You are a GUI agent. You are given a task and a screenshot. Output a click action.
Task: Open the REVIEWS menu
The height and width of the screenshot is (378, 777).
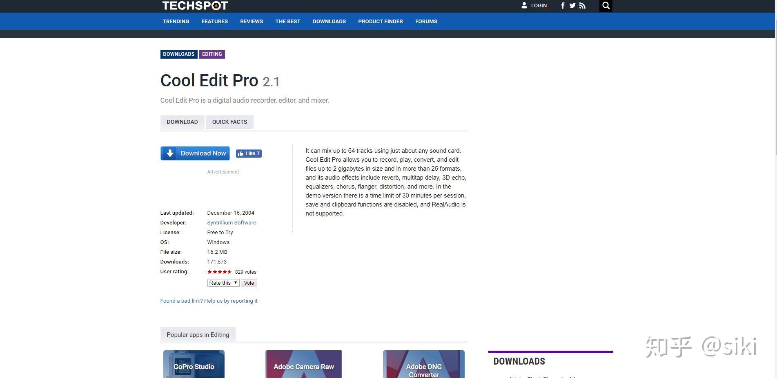coord(252,21)
